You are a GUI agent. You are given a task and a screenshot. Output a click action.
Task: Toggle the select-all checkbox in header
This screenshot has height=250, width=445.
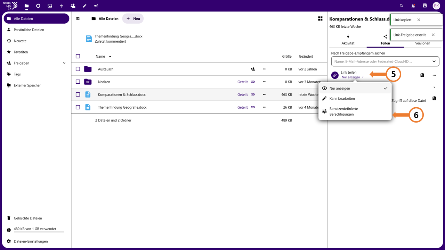[78, 56]
